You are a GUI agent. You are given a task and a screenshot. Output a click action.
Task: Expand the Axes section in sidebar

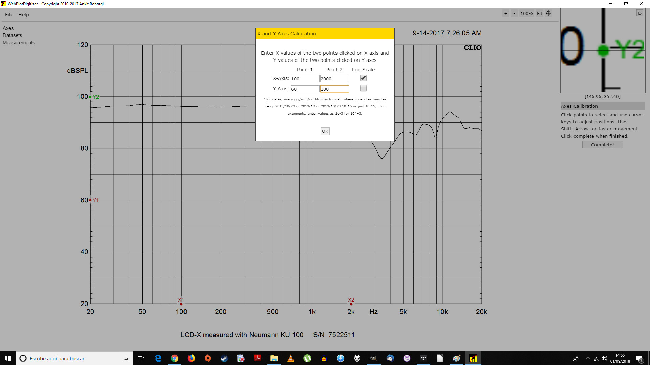[x=8, y=28]
